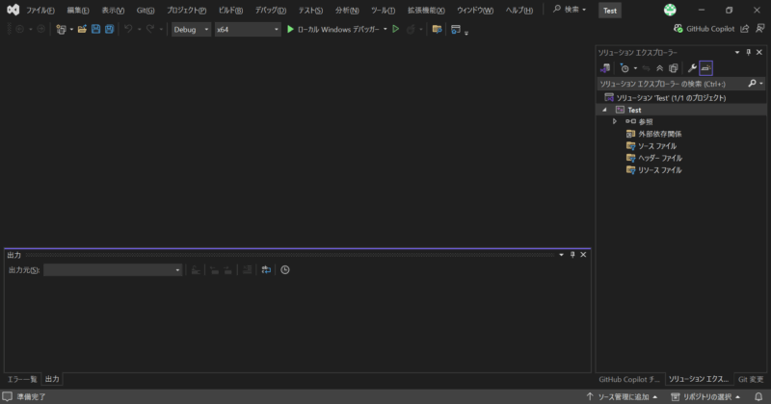Click the user account avatar icon
The width and height of the screenshot is (771, 404).
(x=670, y=10)
